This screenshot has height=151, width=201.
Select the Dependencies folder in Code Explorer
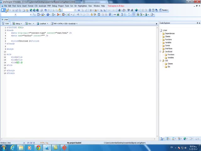pyautogui.click(x=168, y=33)
